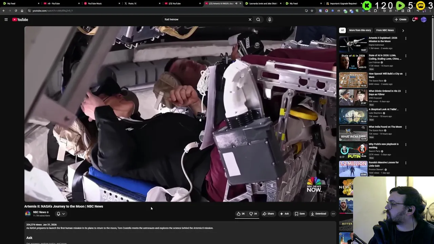Click the Ask button beside Share
This screenshot has height=244, width=434.
coord(284,214)
